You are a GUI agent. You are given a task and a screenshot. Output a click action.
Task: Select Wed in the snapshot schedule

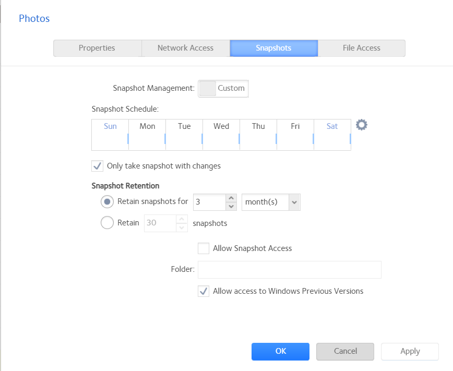point(221,135)
